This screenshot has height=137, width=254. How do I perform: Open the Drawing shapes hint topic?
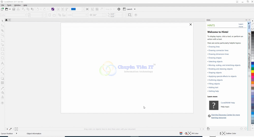click(x=215, y=58)
